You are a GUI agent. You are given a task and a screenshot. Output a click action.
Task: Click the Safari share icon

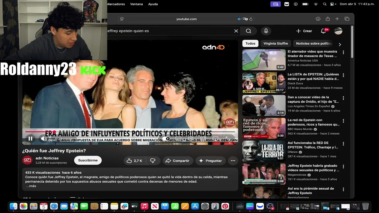pyautogui.click(x=327, y=19)
